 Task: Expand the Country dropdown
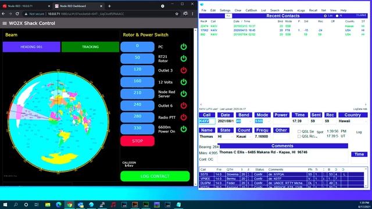(365, 121)
